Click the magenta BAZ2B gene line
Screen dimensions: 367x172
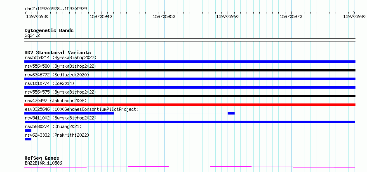(190, 167)
